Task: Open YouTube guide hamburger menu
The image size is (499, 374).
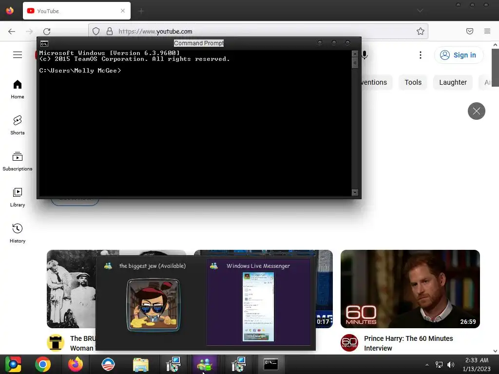Action: (x=18, y=55)
